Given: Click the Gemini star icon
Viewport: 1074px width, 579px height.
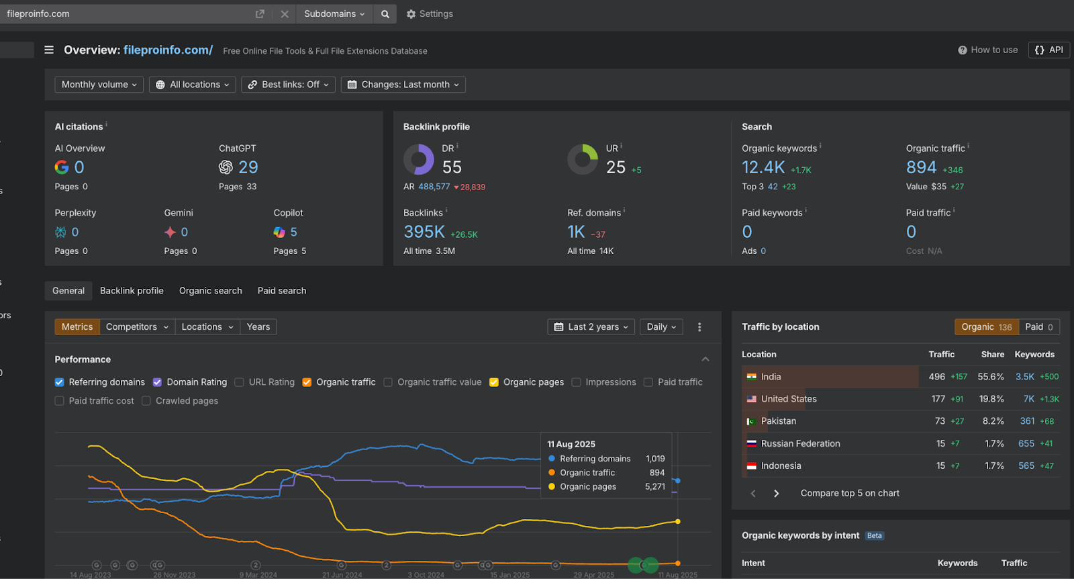Looking at the screenshot, I should coord(170,232).
